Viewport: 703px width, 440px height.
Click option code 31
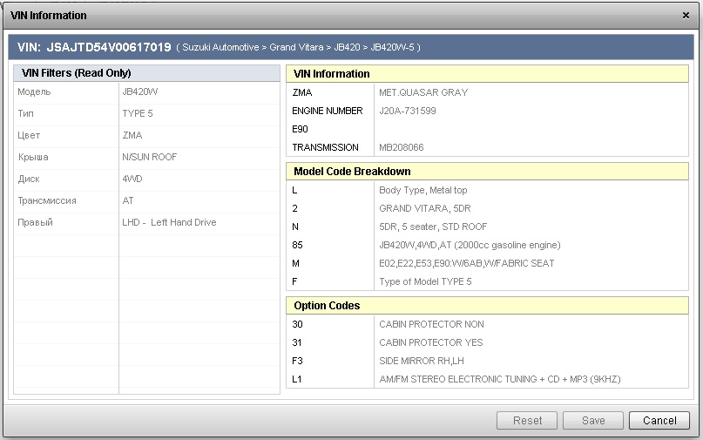click(x=297, y=342)
